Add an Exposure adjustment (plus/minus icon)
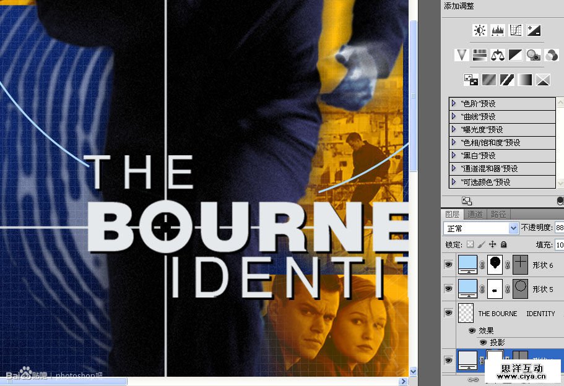The image size is (564, 386). pyautogui.click(x=534, y=30)
